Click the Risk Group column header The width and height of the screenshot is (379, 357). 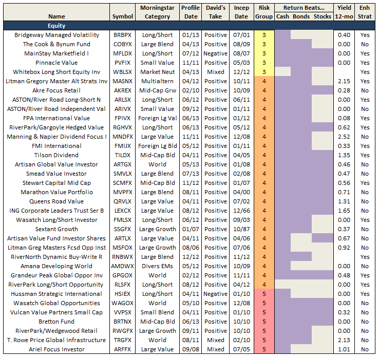pyautogui.click(x=264, y=12)
